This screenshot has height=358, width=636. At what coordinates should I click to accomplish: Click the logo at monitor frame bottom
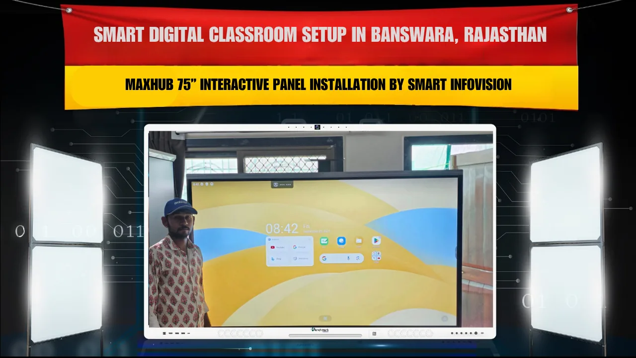coord(320,330)
